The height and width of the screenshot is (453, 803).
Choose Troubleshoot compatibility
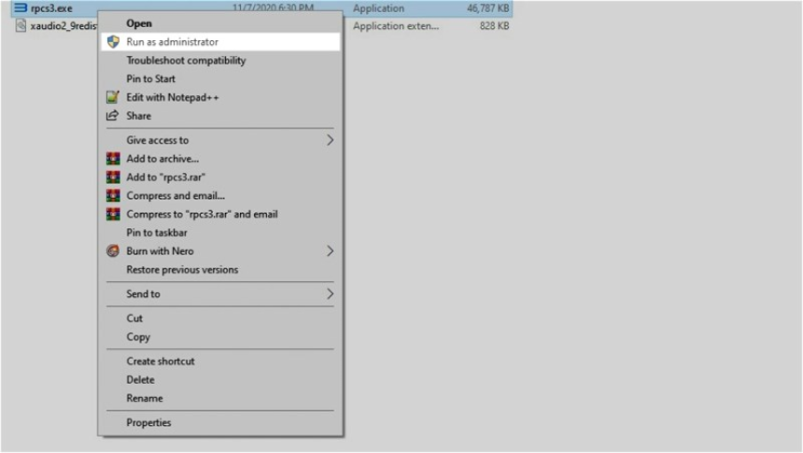coord(220,61)
